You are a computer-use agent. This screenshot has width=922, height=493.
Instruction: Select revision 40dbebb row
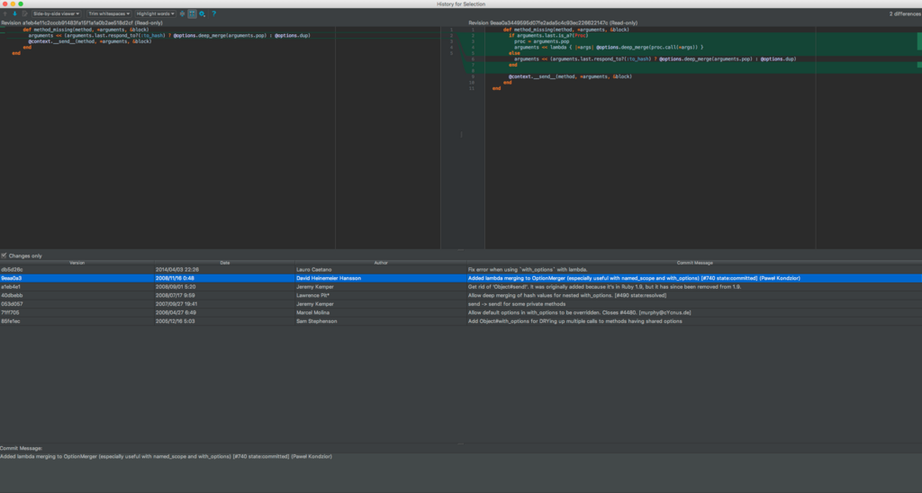[x=461, y=296]
